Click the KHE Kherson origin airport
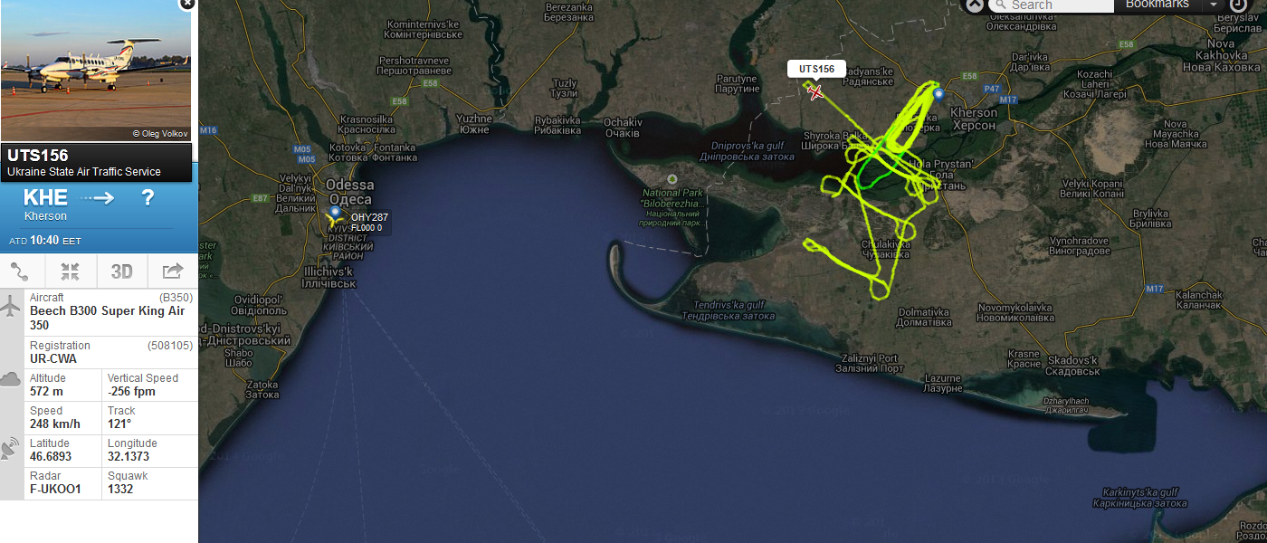This screenshot has height=543, width=1267. (45, 204)
